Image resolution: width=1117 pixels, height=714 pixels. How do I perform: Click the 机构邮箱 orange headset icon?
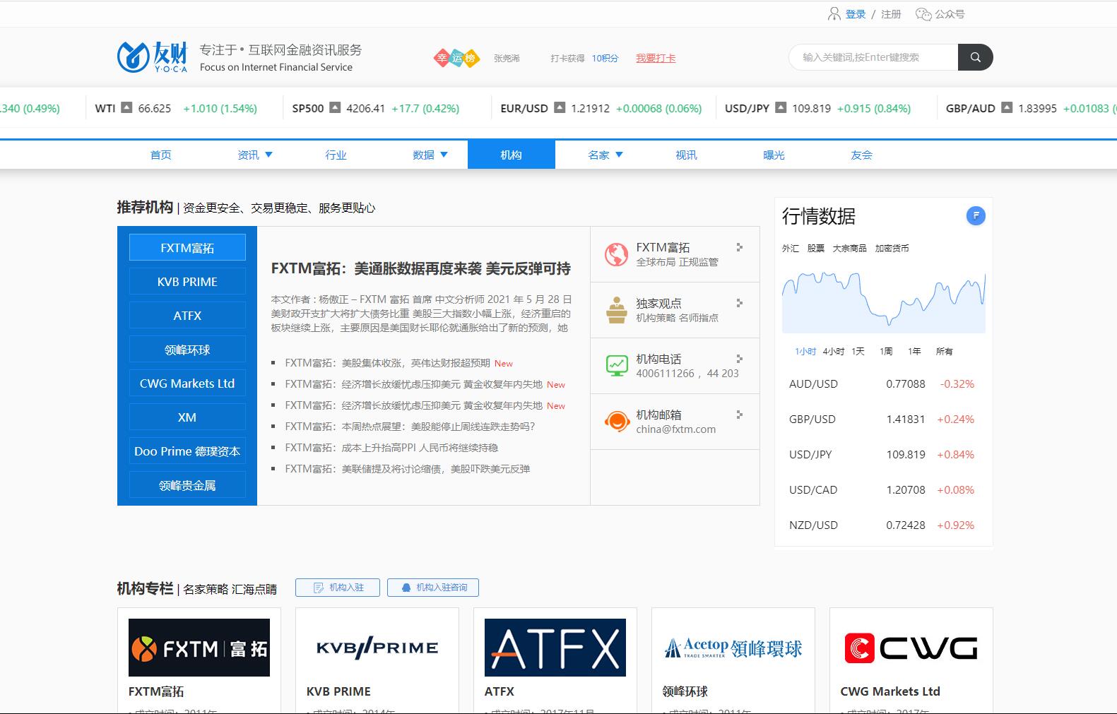point(616,422)
